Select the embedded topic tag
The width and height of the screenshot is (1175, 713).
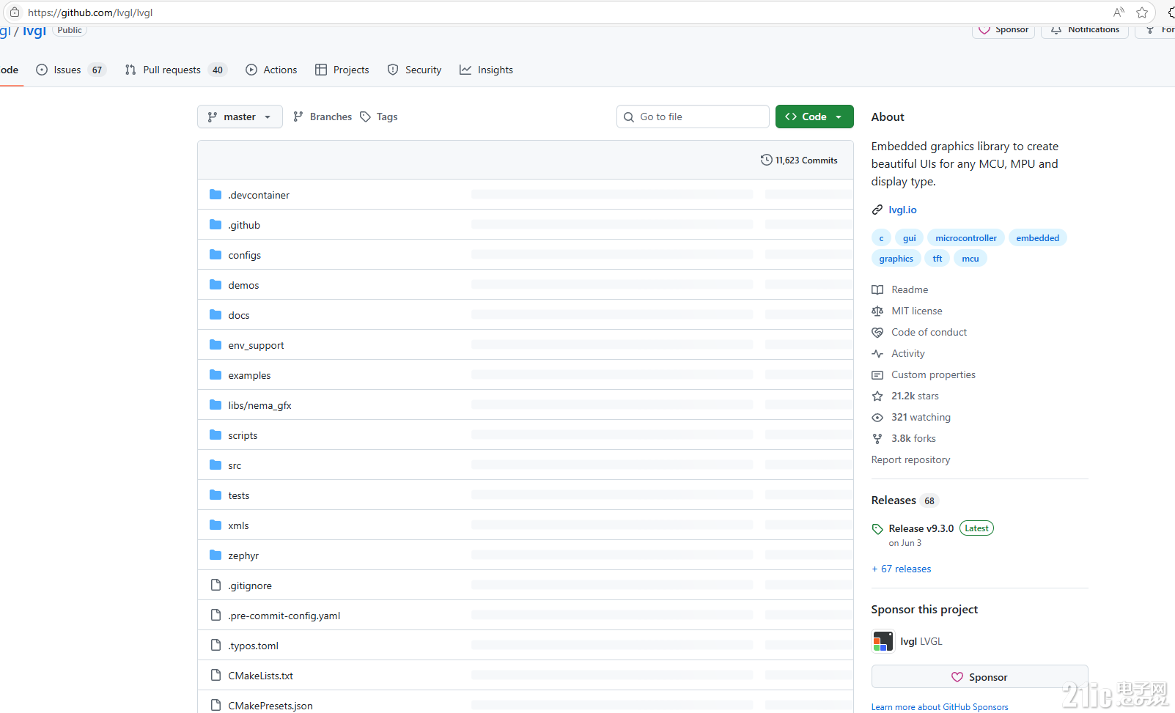tap(1037, 237)
